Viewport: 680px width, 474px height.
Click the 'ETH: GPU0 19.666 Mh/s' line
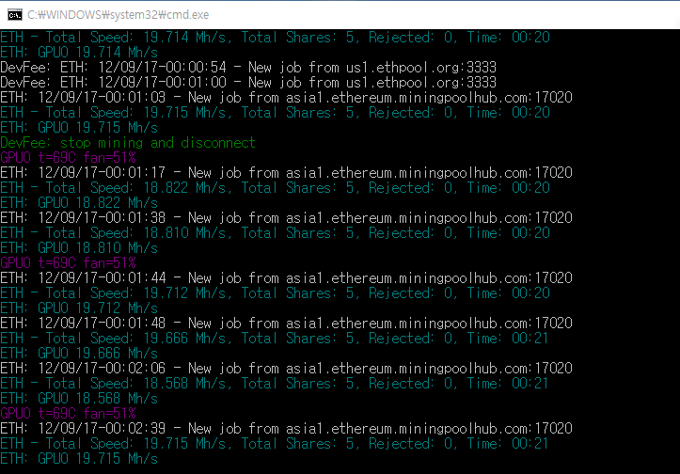pos(79,354)
